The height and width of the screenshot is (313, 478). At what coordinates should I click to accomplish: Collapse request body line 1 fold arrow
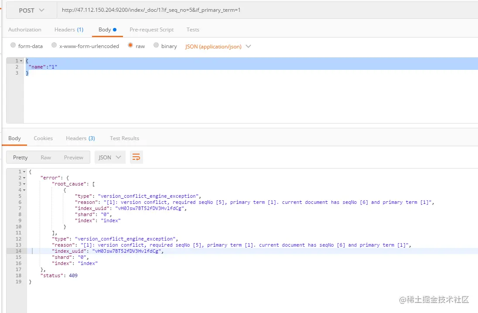[x=21, y=61]
